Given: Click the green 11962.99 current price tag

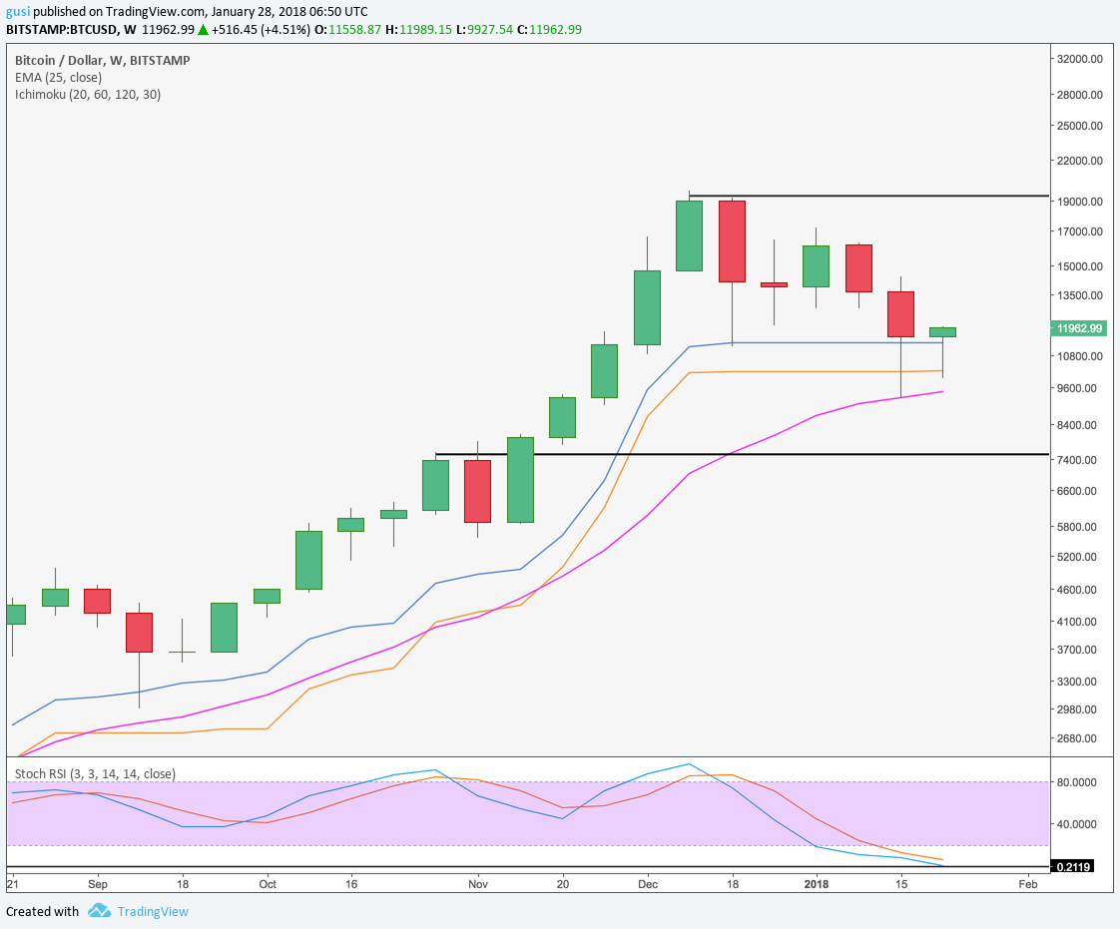Looking at the screenshot, I should point(1078,328).
